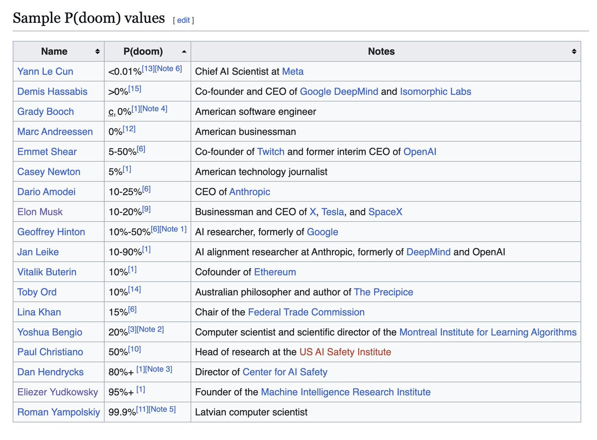The image size is (597, 440).
Task: Open Note 3 in Dan Hendrycks row
Action: click(x=158, y=369)
